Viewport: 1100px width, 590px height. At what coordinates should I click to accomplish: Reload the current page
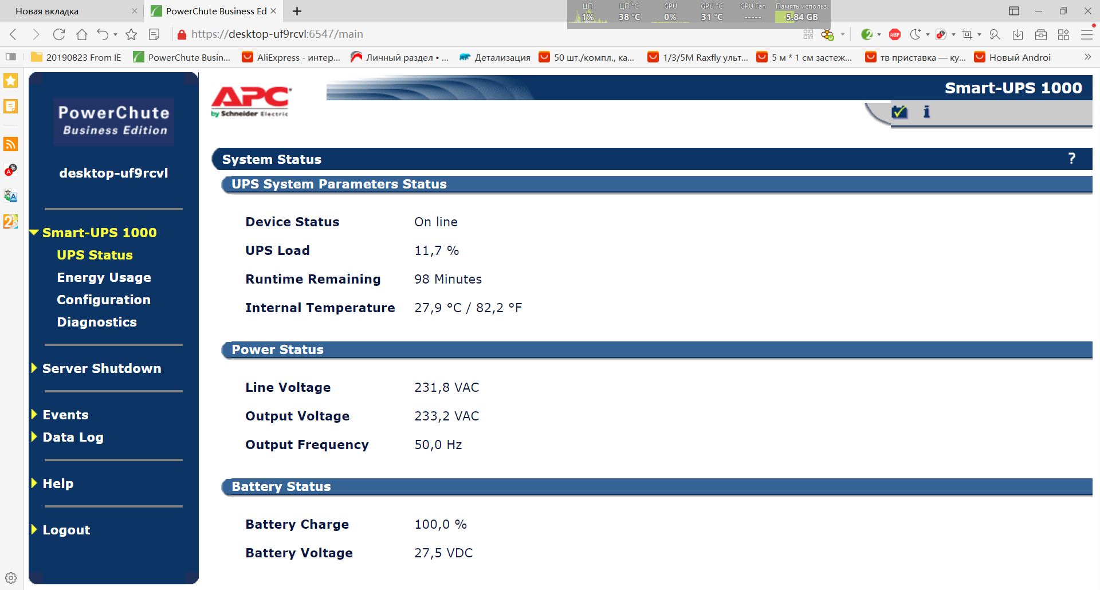[59, 34]
